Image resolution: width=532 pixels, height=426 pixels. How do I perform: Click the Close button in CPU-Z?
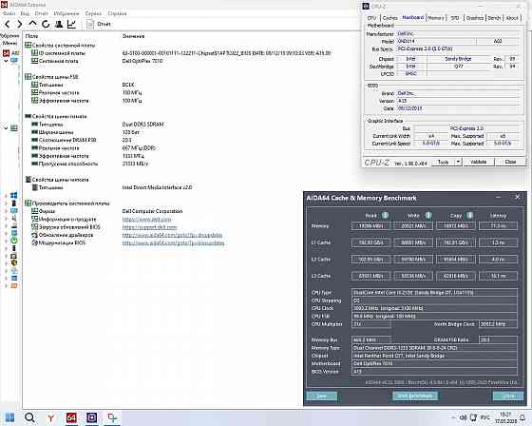point(510,162)
